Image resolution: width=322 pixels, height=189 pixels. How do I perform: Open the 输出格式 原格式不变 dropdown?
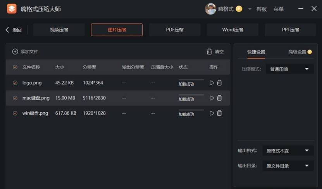[x=288, y=151]
